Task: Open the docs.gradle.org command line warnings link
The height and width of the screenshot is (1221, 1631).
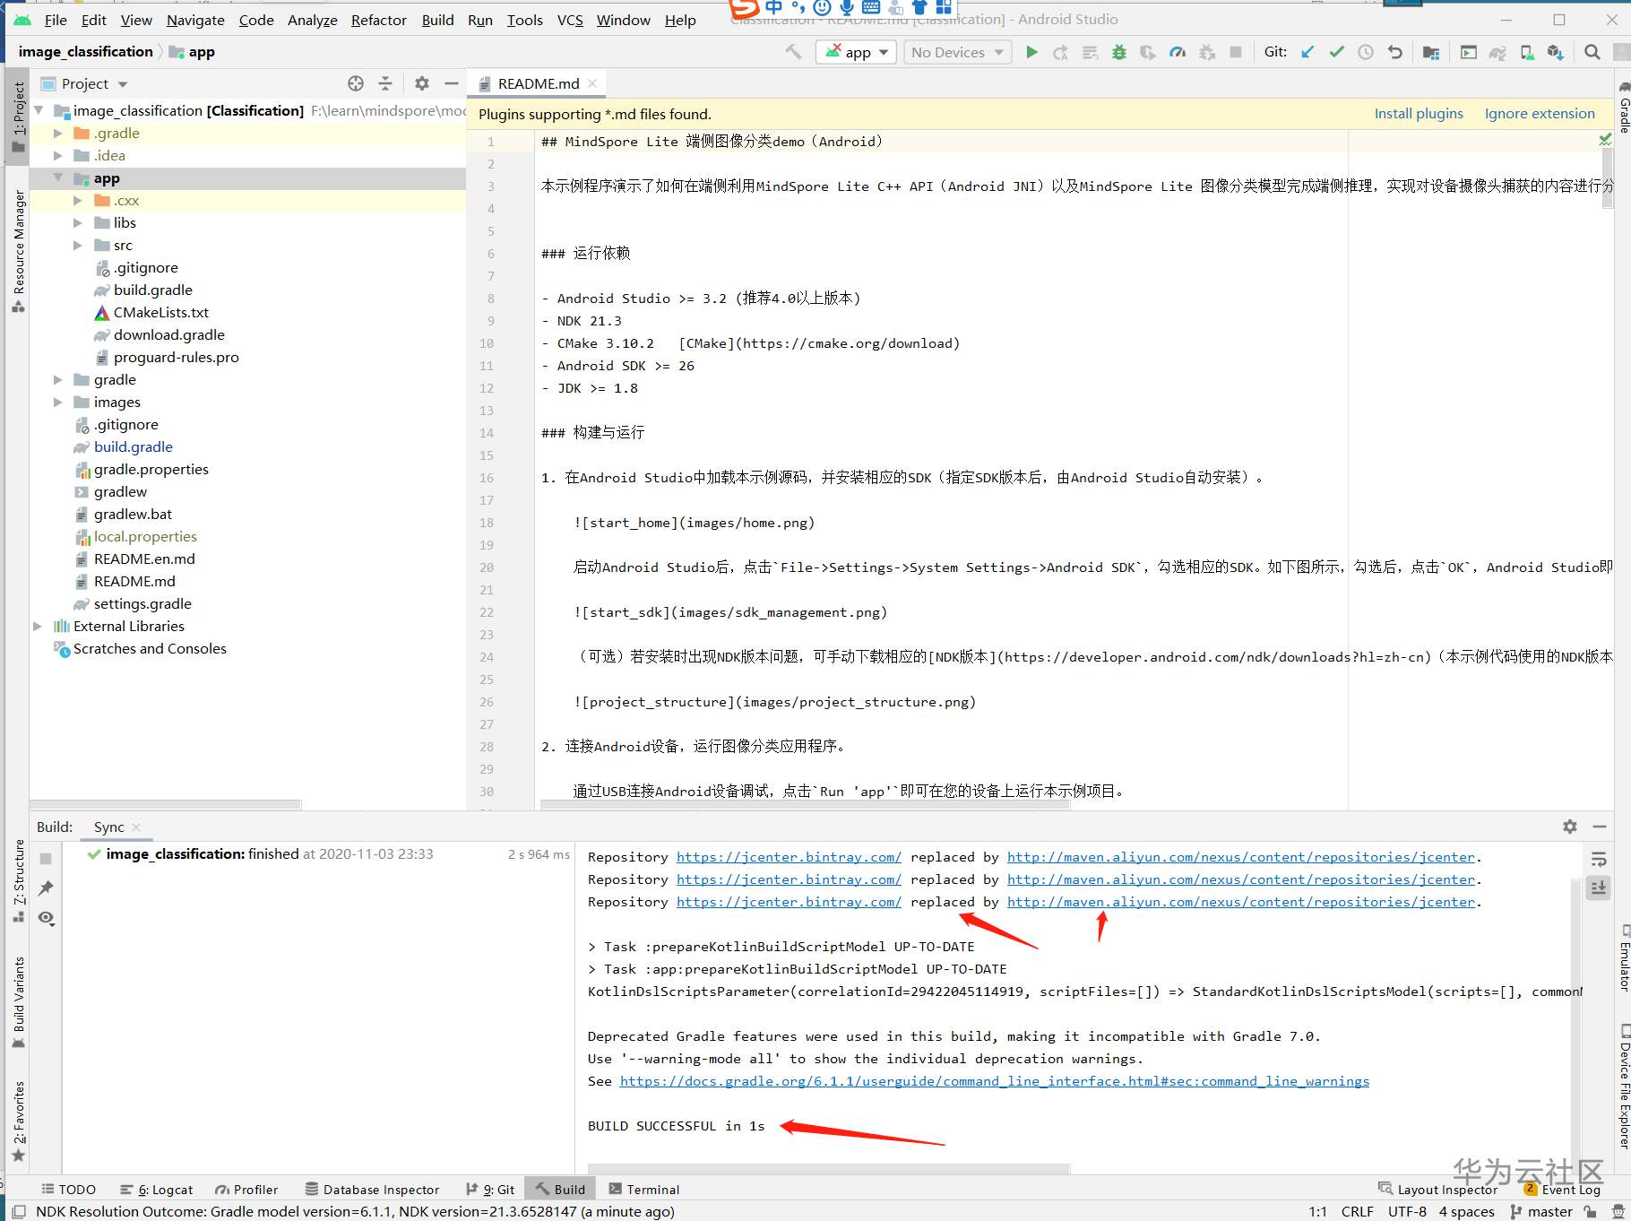Action: [995, 1081]
